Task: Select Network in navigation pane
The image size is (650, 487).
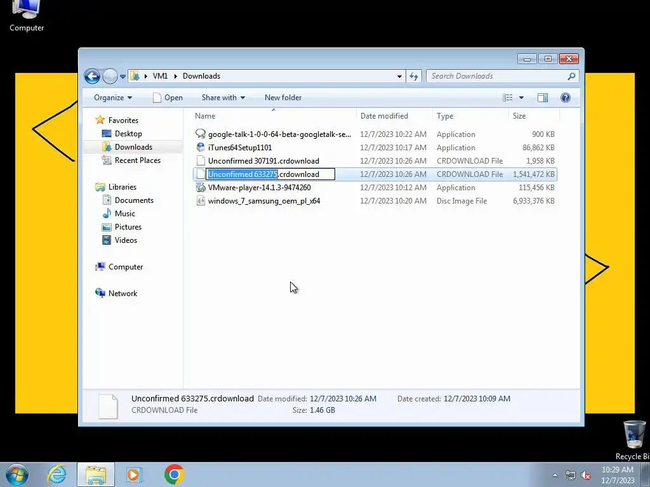Action: click(x=123, y=294)
